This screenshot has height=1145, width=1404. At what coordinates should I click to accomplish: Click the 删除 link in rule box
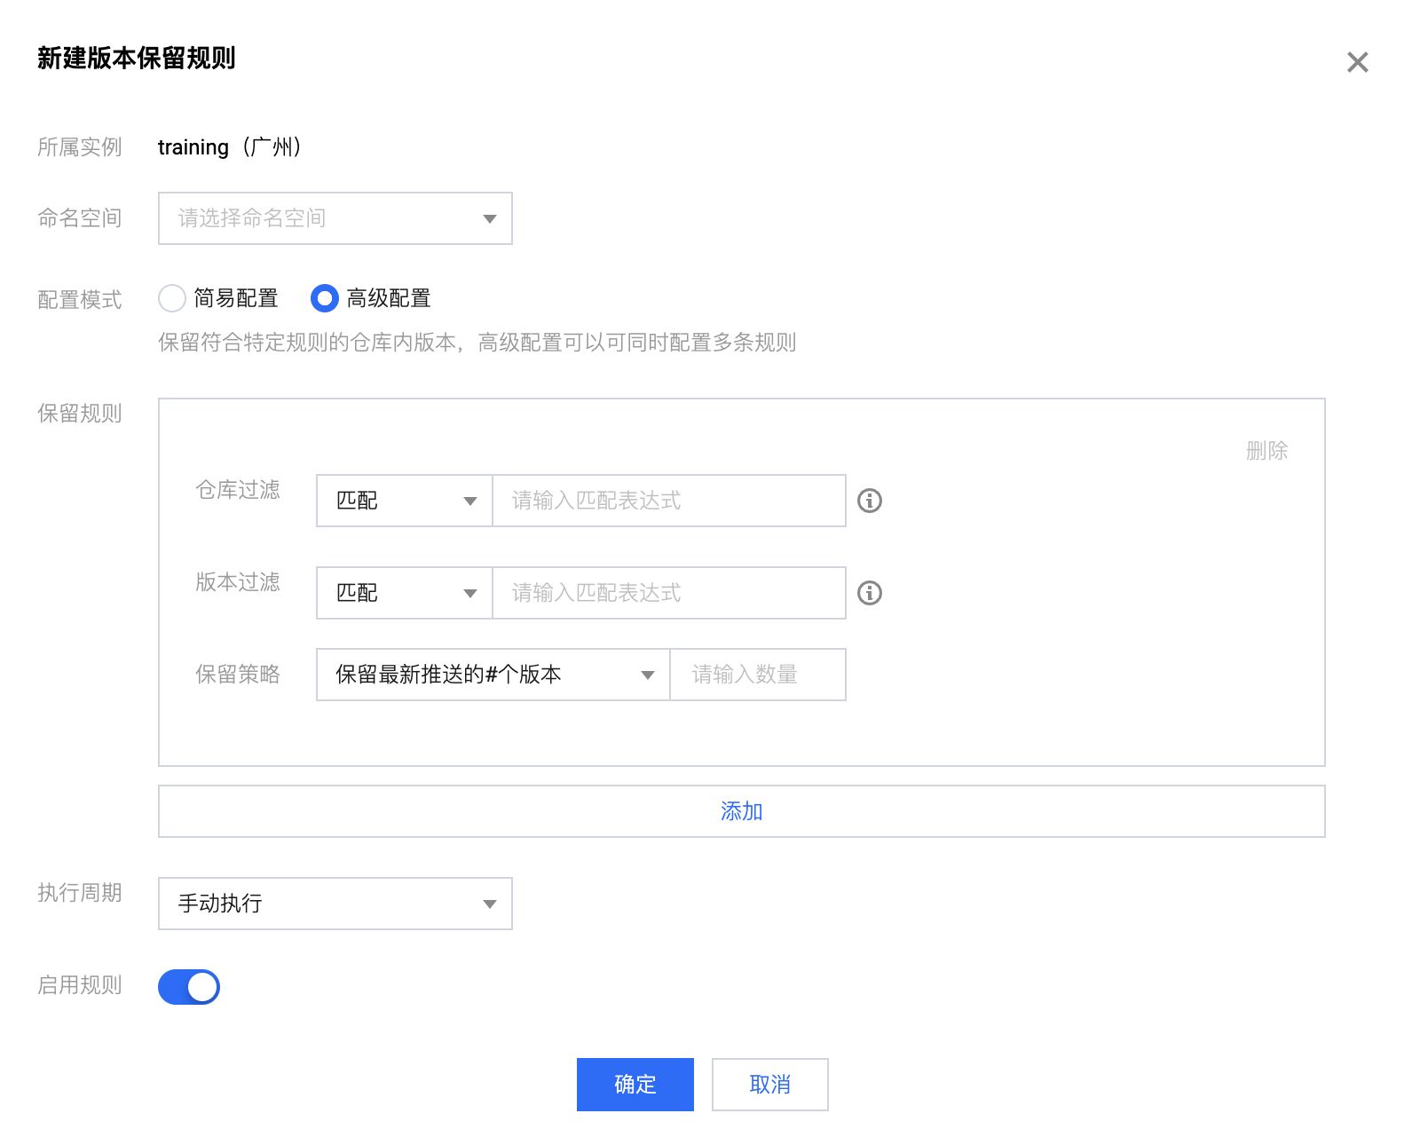(x=1266, y=451)
